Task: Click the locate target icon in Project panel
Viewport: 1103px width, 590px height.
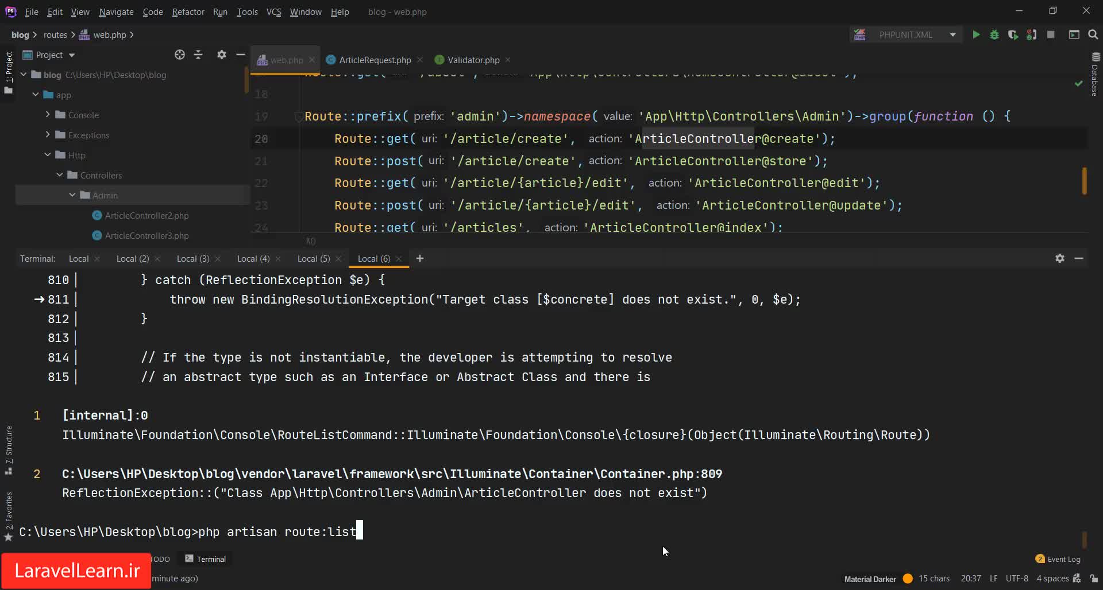Action: point(180,55)
